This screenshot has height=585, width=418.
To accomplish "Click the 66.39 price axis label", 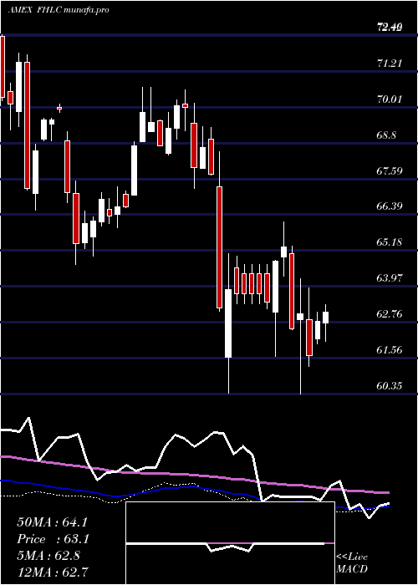I will pyautogui.click(x=390, y=206).
